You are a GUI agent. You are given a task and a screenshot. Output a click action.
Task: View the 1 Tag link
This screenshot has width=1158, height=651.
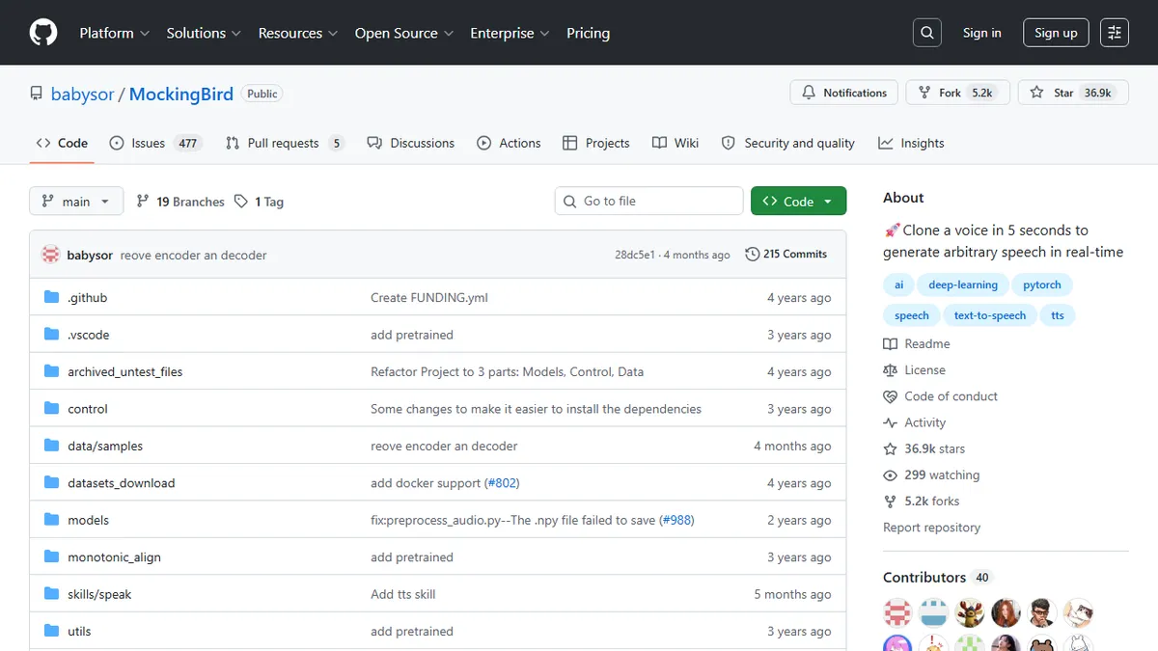coord(259,202)
